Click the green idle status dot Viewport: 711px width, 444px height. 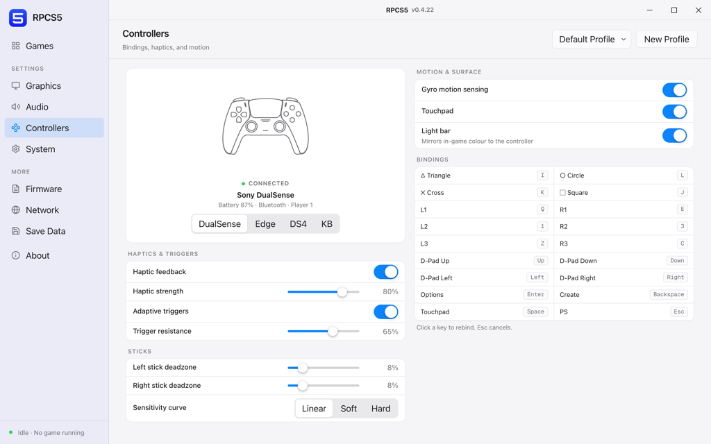click(x=11, y=432)
